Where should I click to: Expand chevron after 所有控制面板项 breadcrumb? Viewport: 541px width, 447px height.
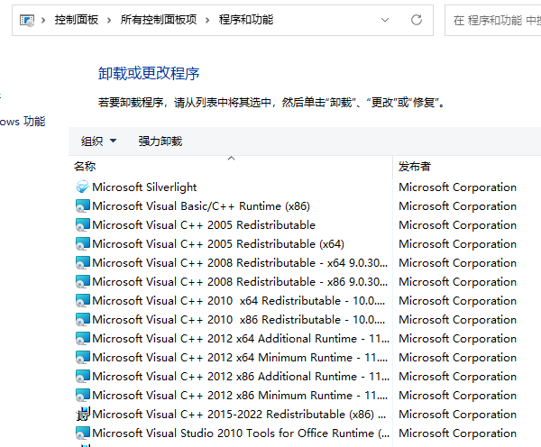(207, 21)
